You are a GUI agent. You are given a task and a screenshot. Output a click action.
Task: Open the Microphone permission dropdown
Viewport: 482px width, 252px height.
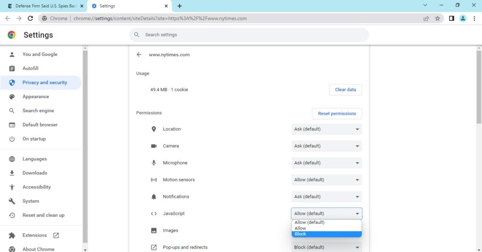pyautogui.click(x=327, y=163)
